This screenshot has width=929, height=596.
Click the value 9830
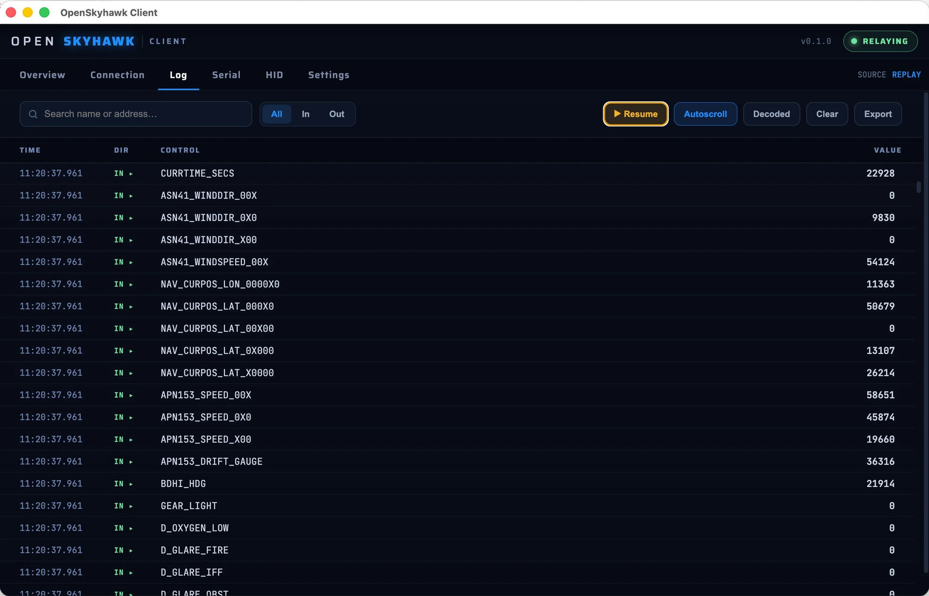tap(883, 218)
